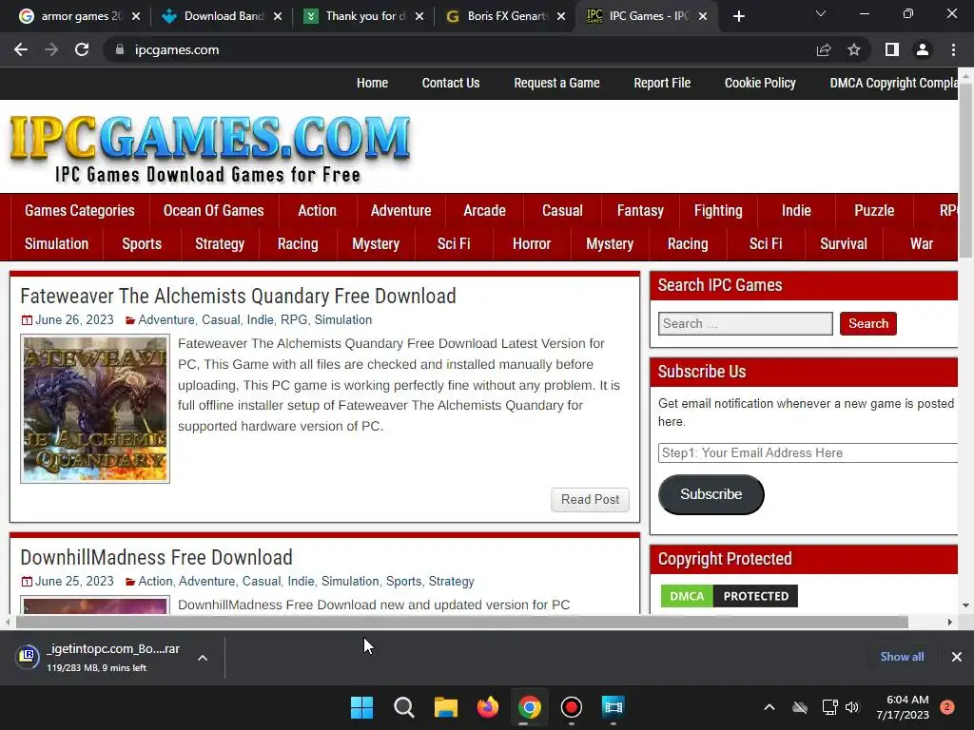Open Request a Game page

pos(556,84)
